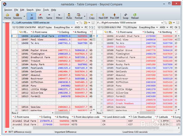Open the Rules dialog
This screenshot has height=136, width=183.
[69, 16]
